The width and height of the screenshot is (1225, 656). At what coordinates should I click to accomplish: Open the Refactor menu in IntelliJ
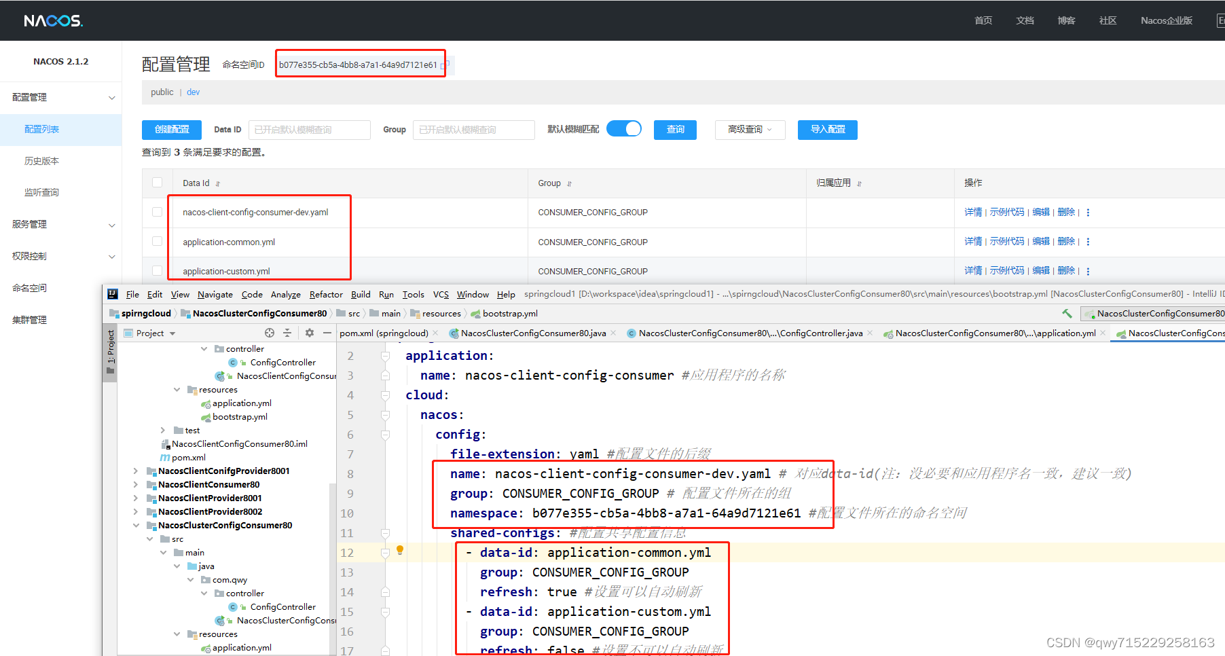tap(326, 294)
